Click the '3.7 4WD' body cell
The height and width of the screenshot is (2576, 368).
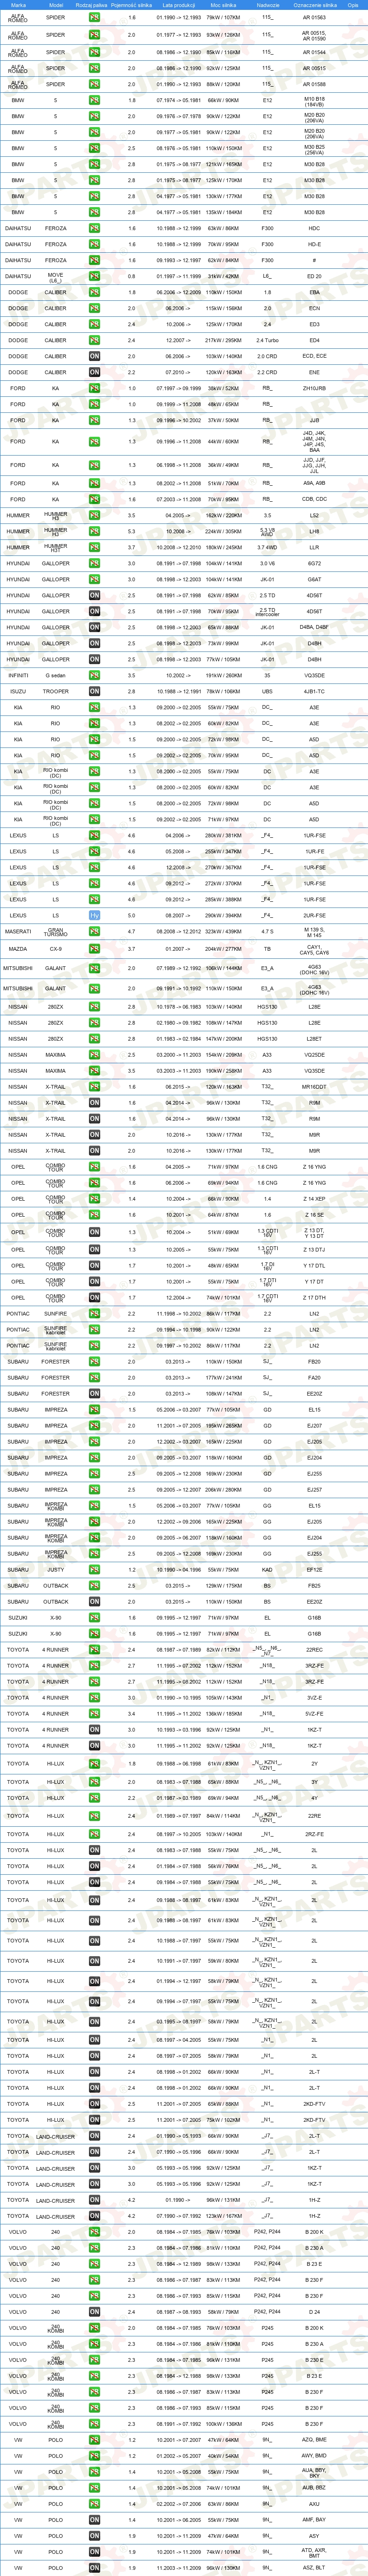(267, 548)
